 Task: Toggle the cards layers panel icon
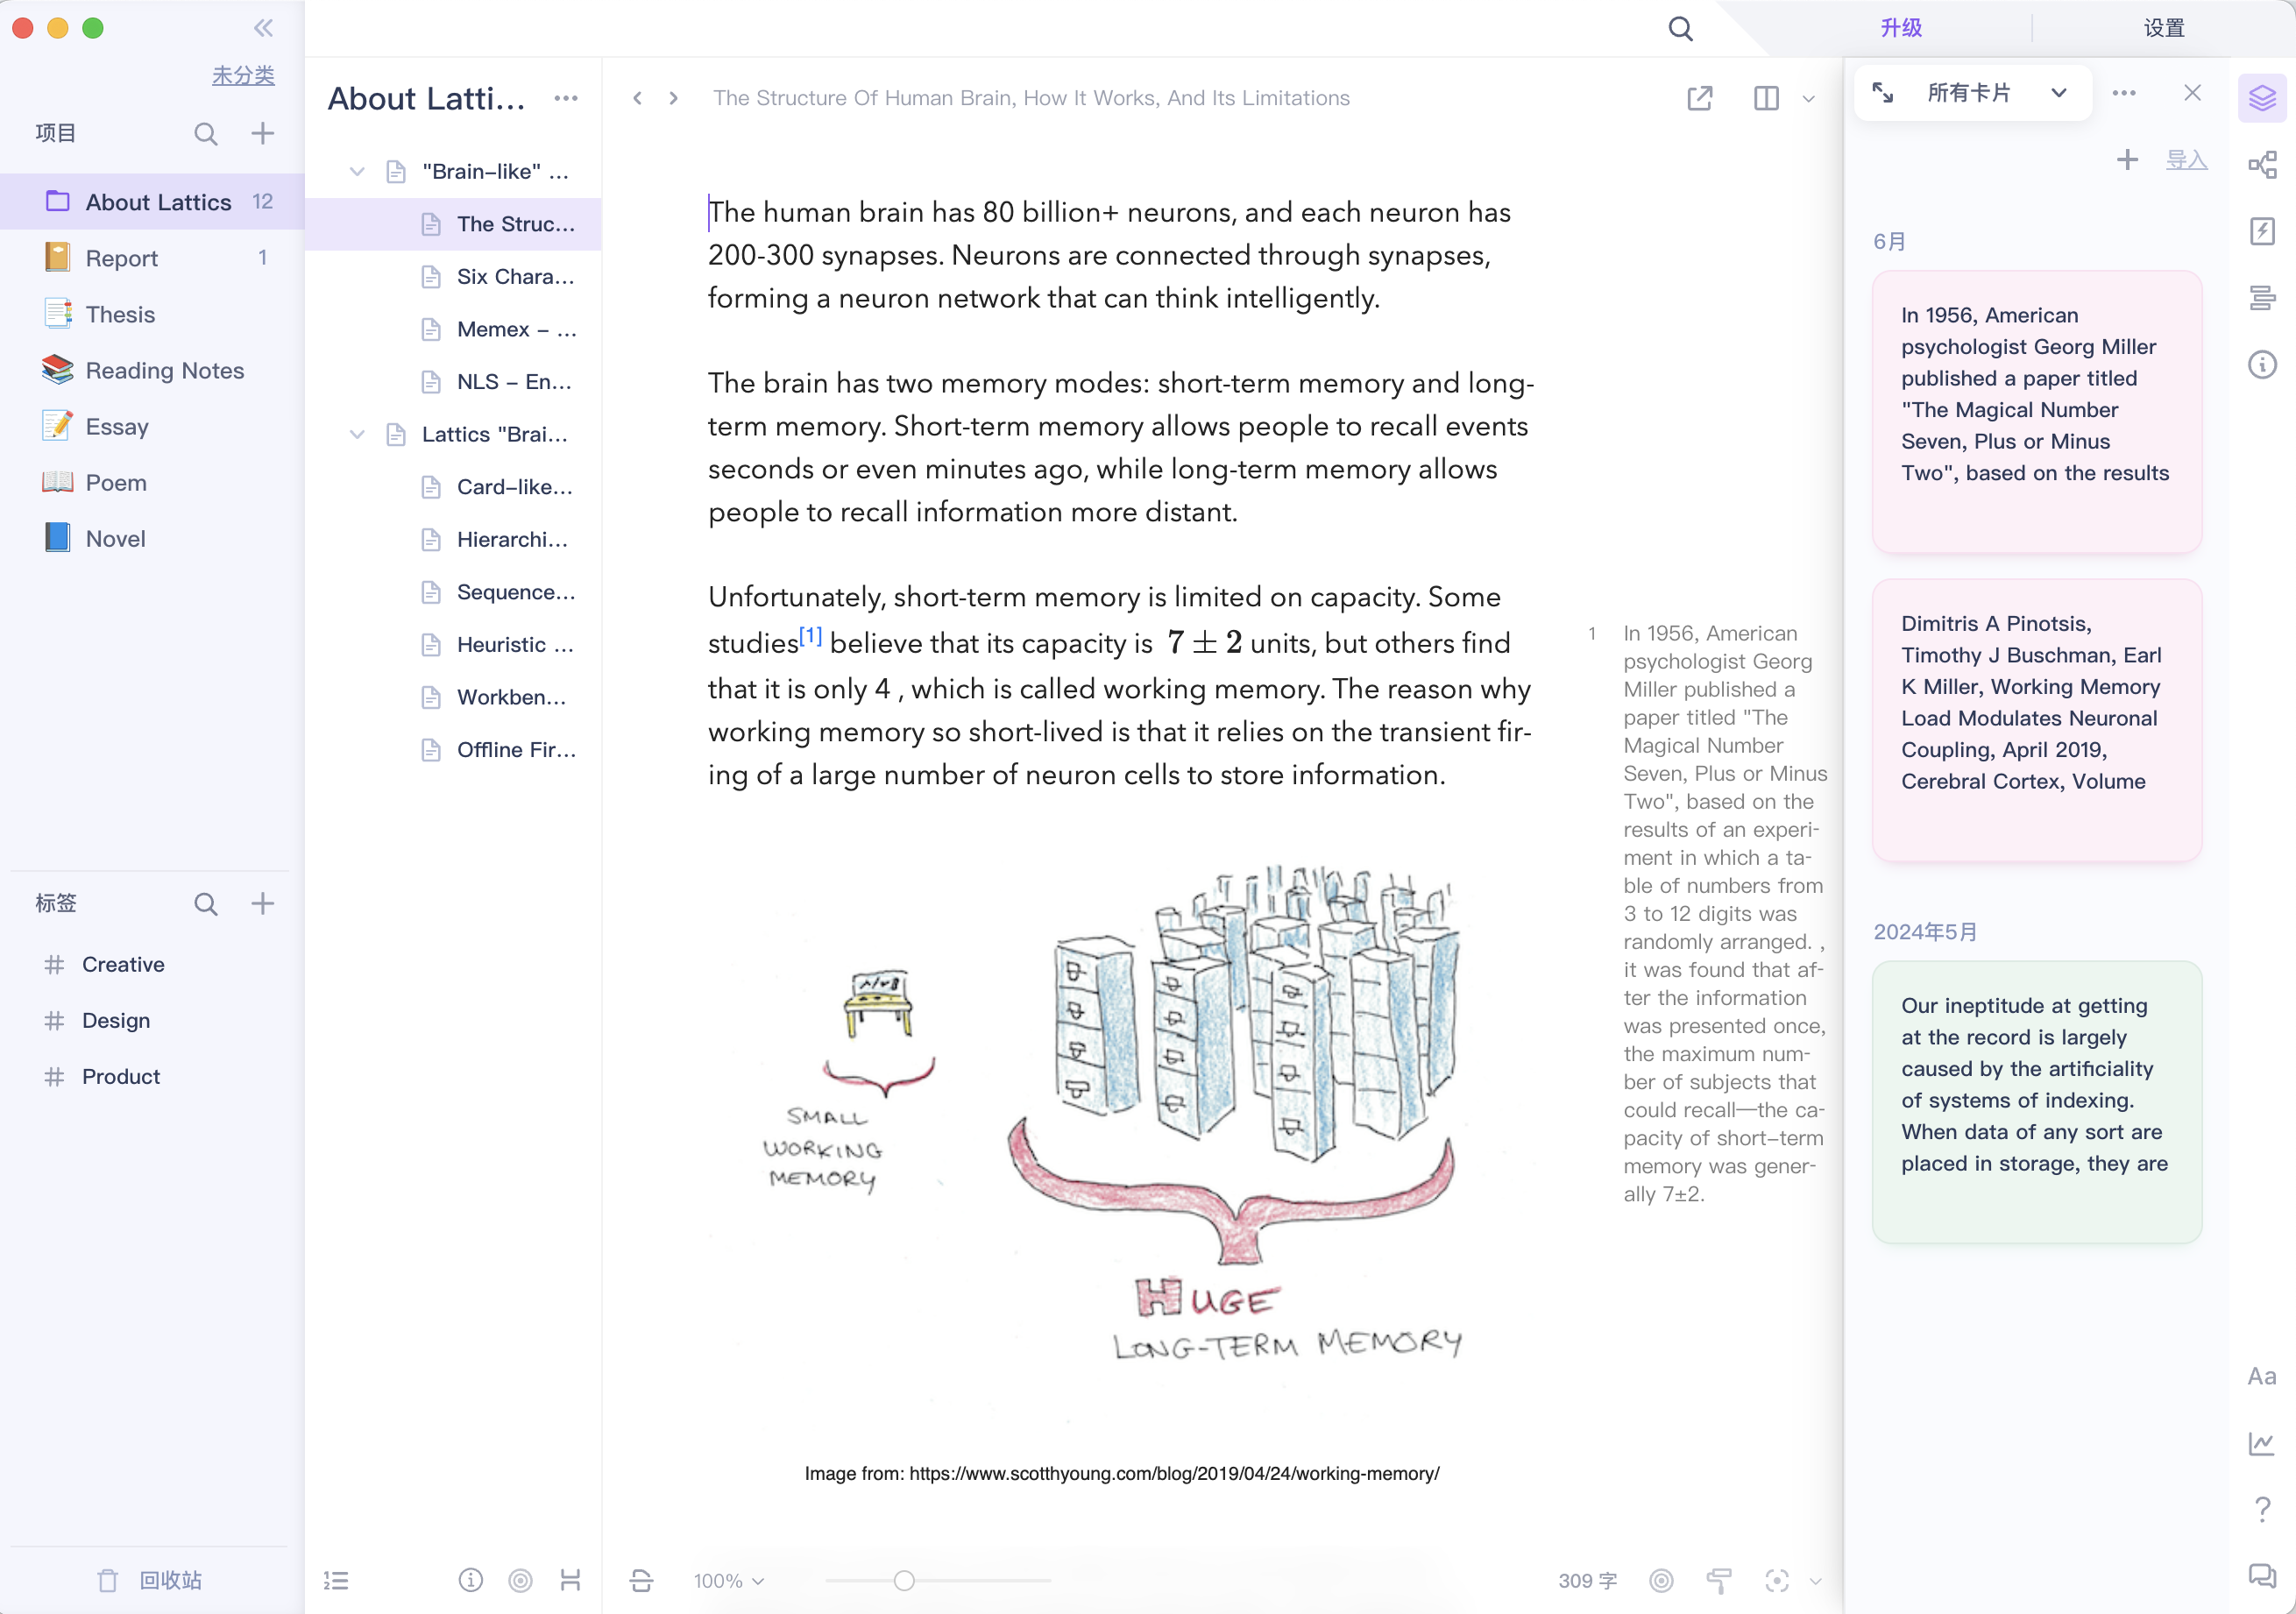click(x=2262, y=98)
